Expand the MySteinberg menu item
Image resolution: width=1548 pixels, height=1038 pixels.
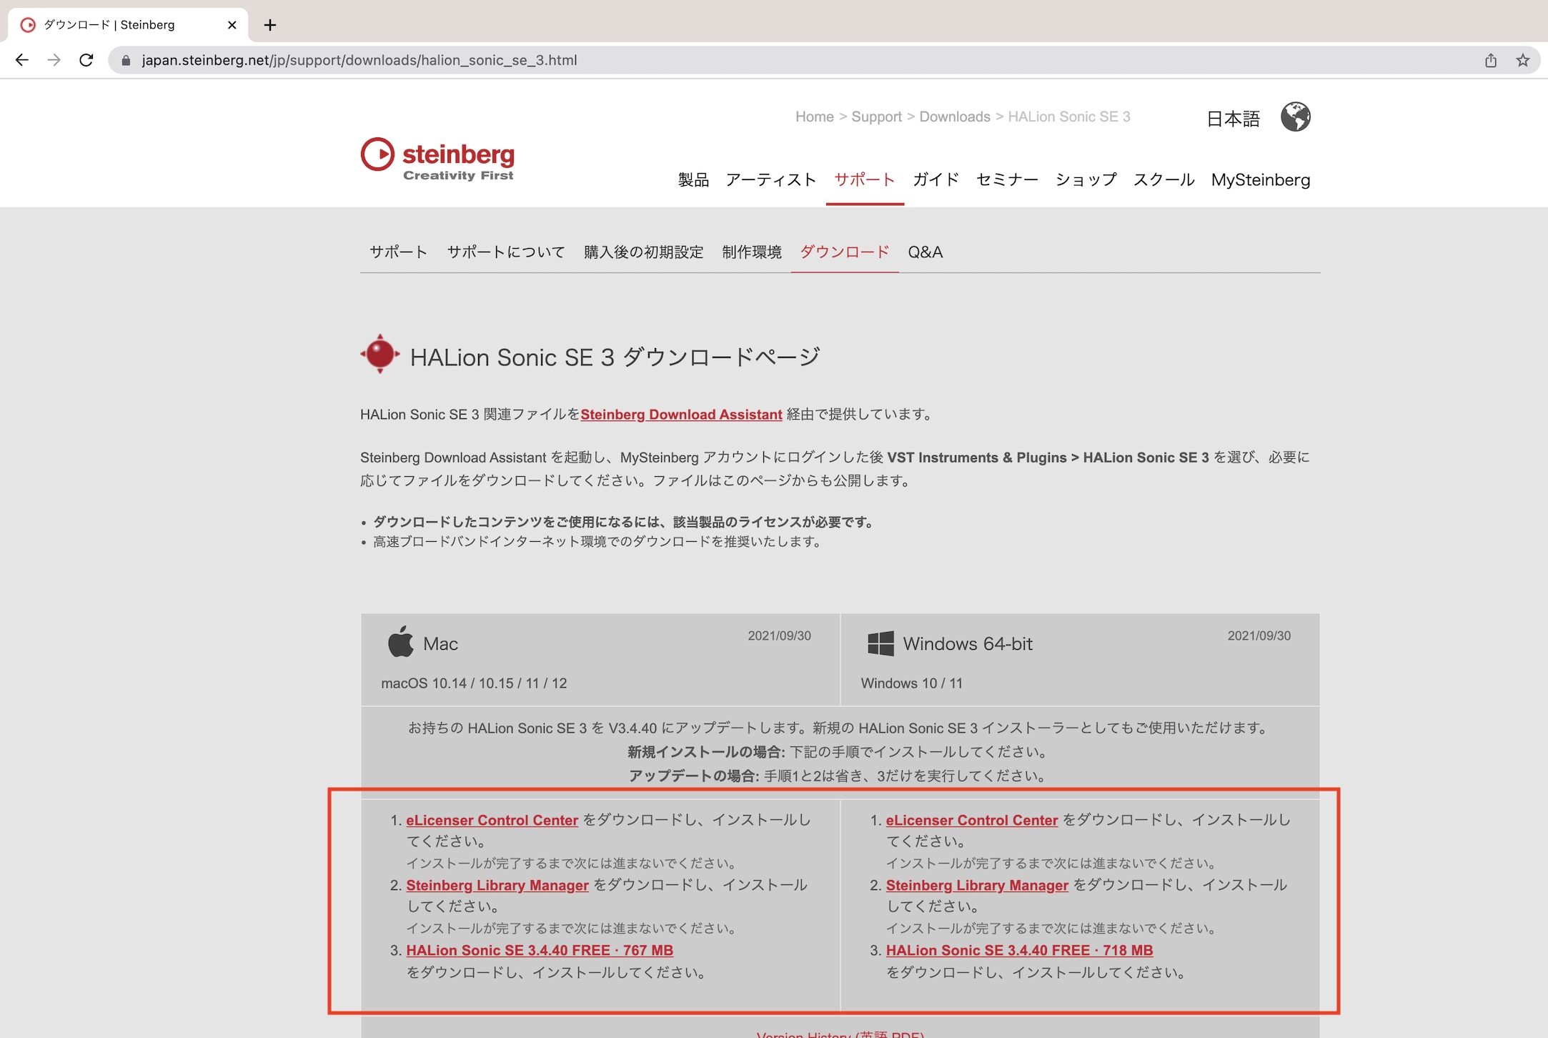pos(1260,179)
